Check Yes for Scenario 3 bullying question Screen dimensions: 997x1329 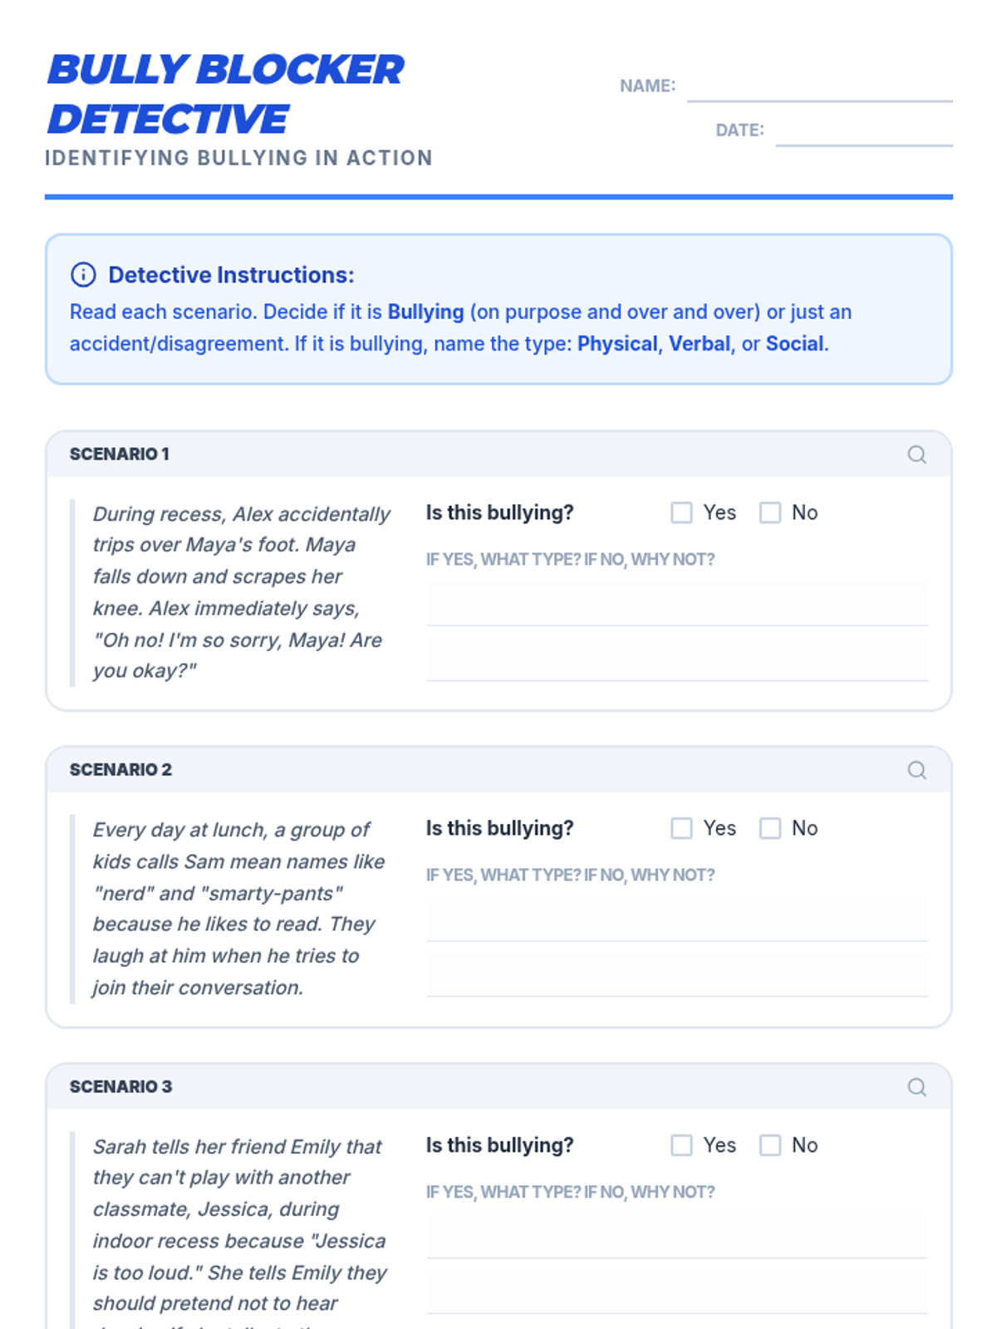click(x=681, y=1145)
